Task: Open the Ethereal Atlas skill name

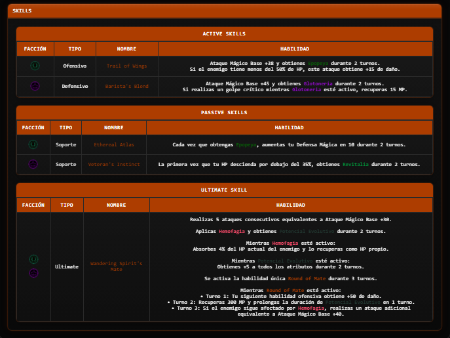Action: coord(114,144)
